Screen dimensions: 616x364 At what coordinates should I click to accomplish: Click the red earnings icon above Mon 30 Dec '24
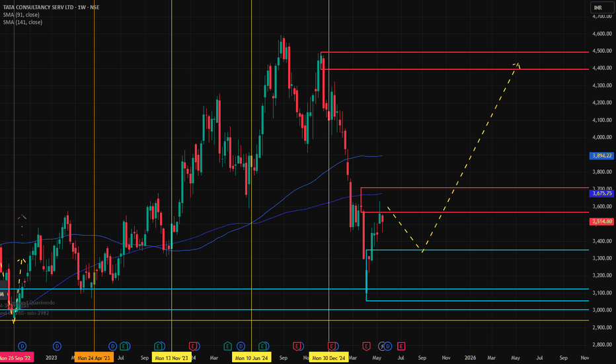(332, 346)
